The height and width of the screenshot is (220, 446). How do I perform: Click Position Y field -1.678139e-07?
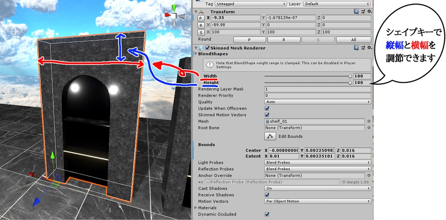tap(291, 18)
